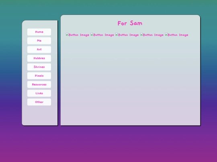Open the Other page button
The image size is (217, 162).
(x=39, y=102)
